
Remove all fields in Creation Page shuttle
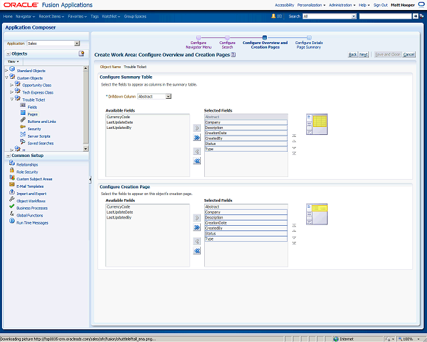click(x=197, y=251)
